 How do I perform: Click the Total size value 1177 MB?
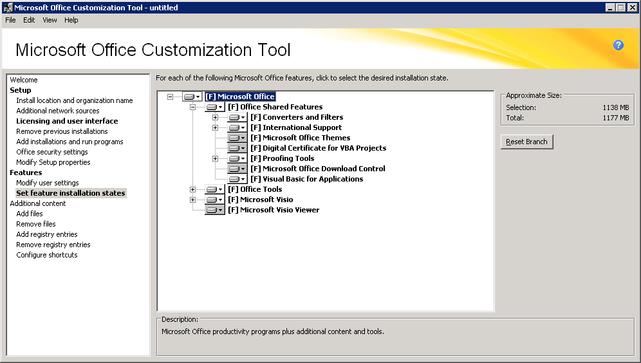point(616,118)
